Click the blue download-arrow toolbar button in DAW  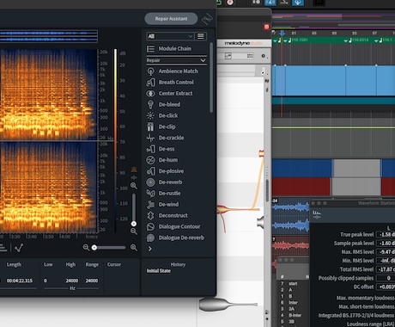[x=298, y=3]
